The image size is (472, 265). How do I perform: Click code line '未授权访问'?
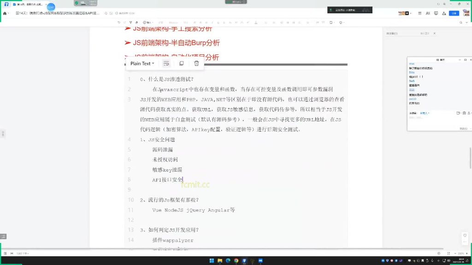coord(165,160)
